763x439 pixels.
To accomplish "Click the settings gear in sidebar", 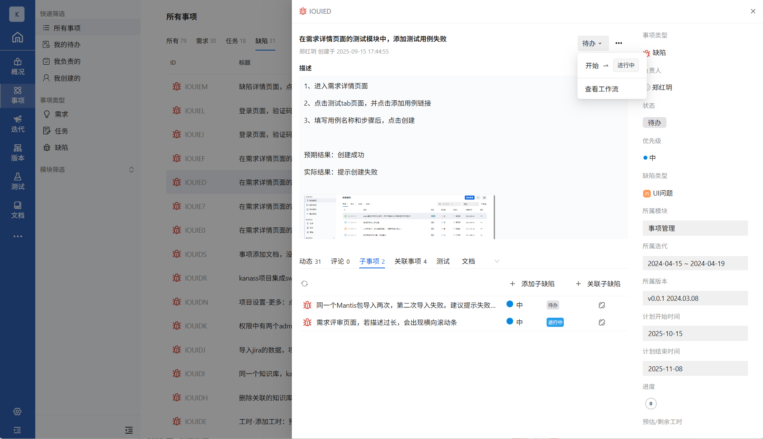I will 17,411.
